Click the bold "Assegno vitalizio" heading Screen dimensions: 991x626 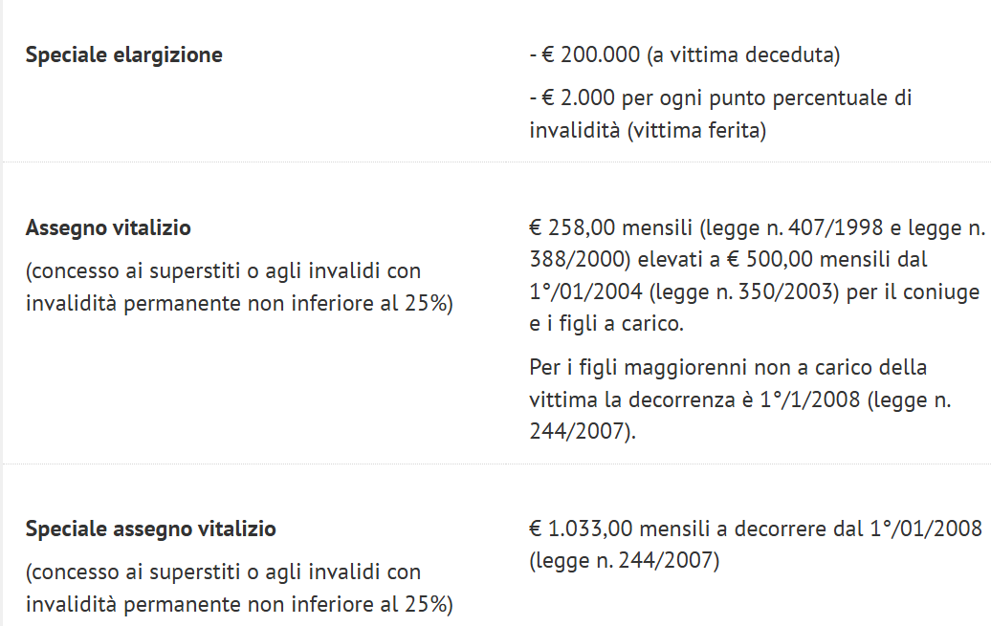(108, 228)
